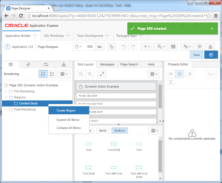222x183 pixels.
Task: Click the Zoom In magnifier in Grid Layout
Action: tap(90, 74)
